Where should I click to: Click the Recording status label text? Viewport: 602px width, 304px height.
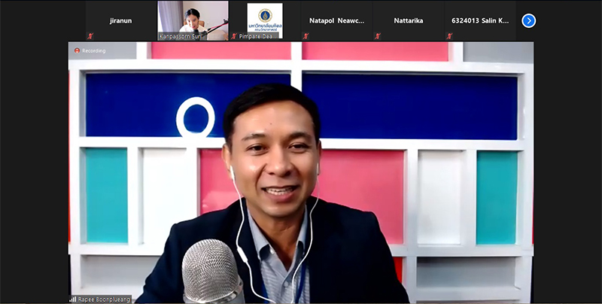(94, 50)
